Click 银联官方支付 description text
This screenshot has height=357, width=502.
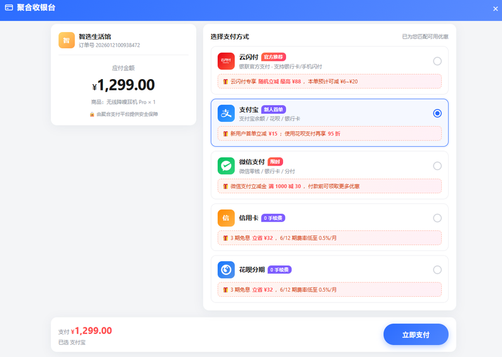pyautogui.click(x=280, y=67)
